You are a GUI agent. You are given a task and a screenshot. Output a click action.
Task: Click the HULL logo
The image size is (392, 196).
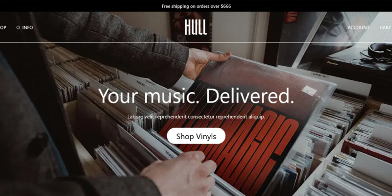196,27
